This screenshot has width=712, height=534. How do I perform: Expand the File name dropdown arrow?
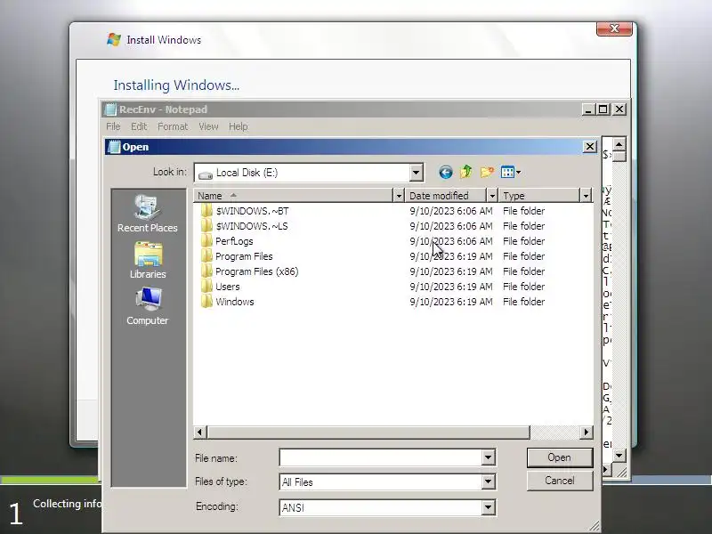pyautogui.click(x=488, y=457)
